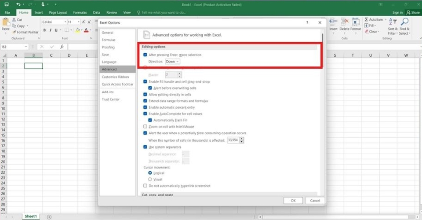This screenshot has width=422, height=220.
Task: Open the font name dropdown showing Calibri
Action: point(65,22)
